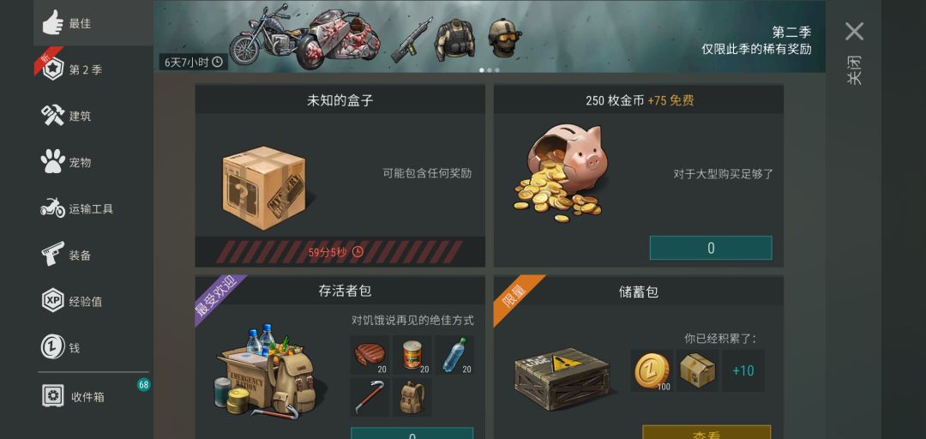The image size is (926, 439).
Task: Click the 存活者包 purchase button
Action: (412, 434)
